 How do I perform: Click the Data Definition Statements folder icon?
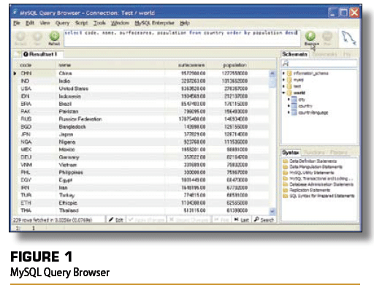click(285, 161)
